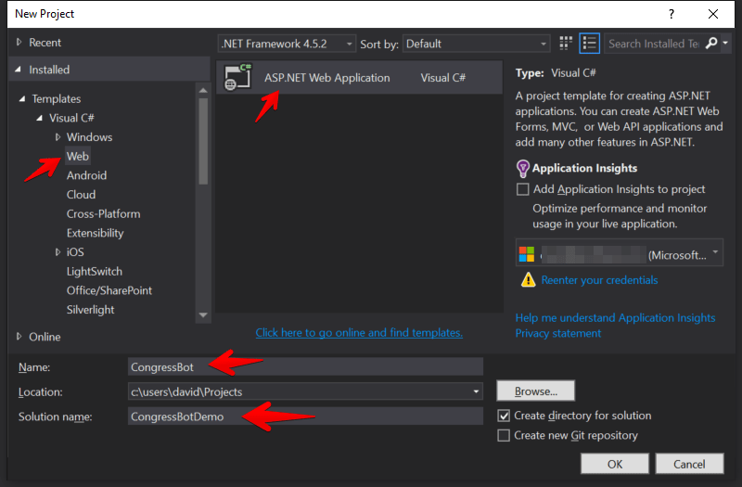Select the Cloud template category
Viewport: 742px width, 487px height.
tap(81, 195)
